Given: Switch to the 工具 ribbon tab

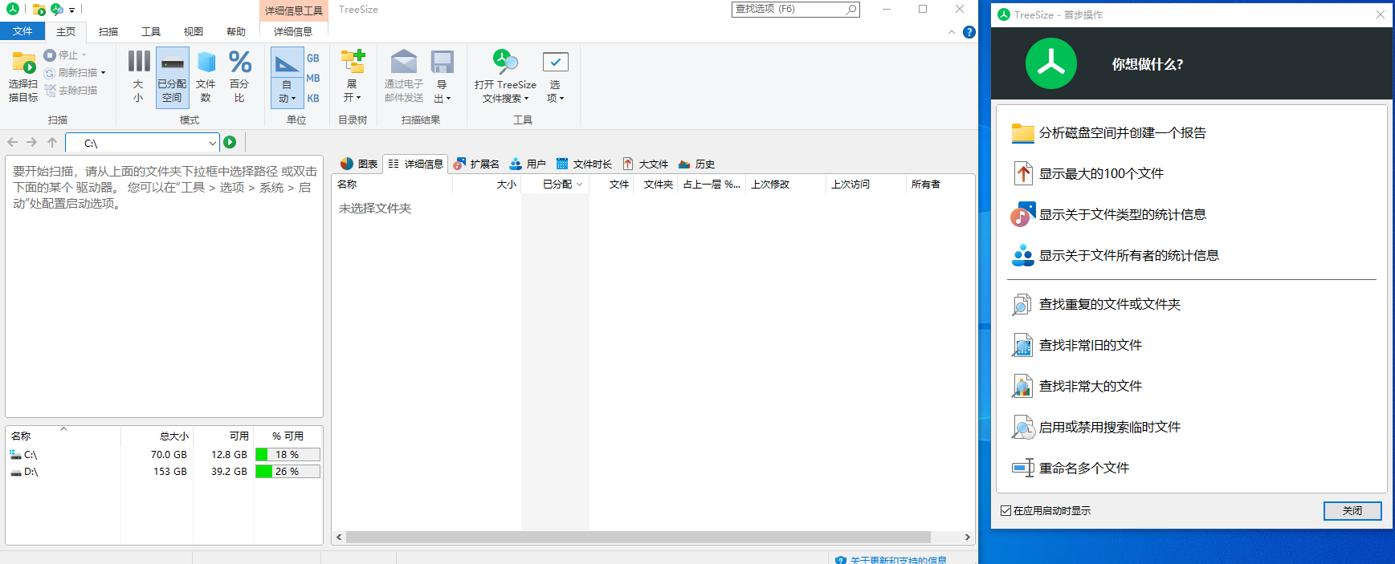Looking at the screenshot, I should pyautogui.click(x=151, y=32).
